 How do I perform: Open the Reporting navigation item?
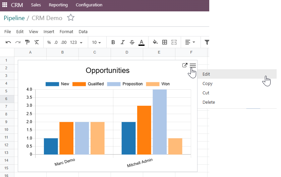(58, 5)
